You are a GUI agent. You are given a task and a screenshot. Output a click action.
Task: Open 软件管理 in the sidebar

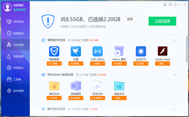[x=15, y=91]
